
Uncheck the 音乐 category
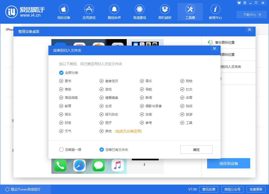(142, 81)
